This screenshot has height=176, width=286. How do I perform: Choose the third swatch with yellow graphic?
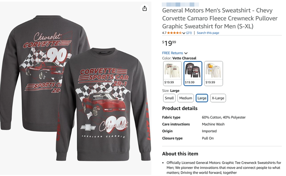tap(213, 73)
